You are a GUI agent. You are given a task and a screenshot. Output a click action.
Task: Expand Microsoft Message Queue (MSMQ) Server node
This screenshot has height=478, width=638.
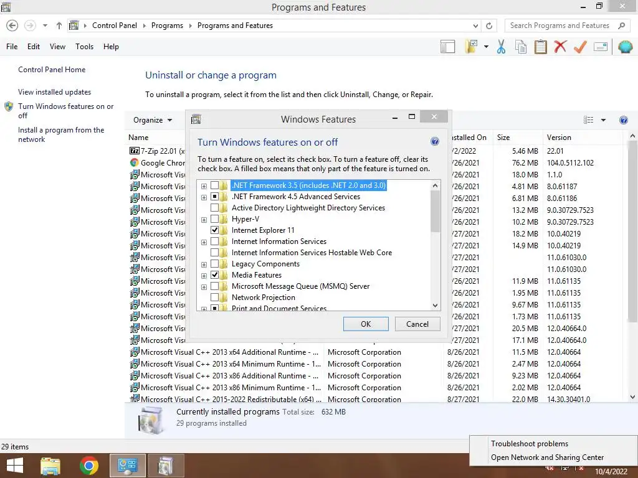[204, 287]
